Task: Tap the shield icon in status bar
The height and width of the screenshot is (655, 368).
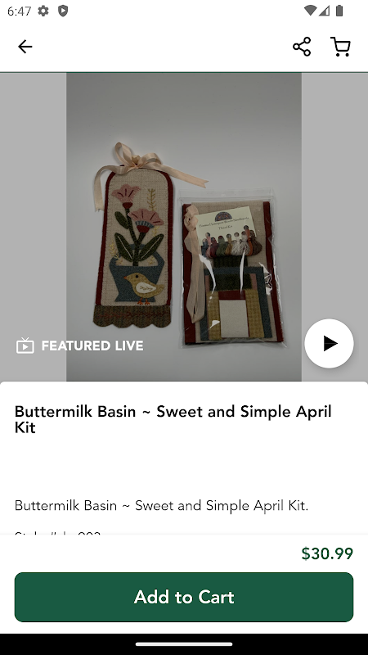Action: [x=63, y=11]
